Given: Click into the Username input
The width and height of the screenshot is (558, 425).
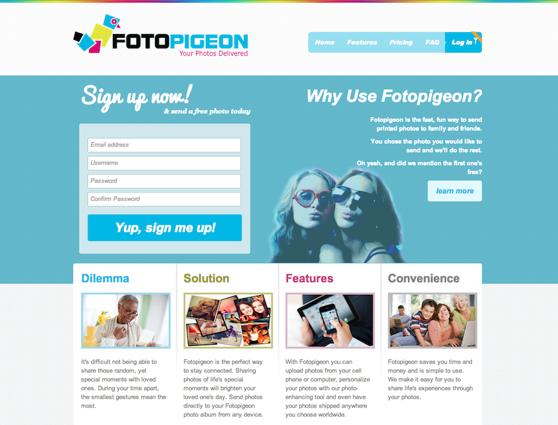Looking at the screenshot, I should 164,163.
